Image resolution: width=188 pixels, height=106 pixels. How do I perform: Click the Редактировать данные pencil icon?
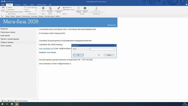click(59, 8)
